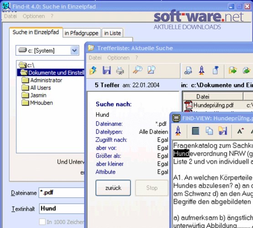Click highlighted 'Hund' text in FIND-VIEW

click(181, 154)
